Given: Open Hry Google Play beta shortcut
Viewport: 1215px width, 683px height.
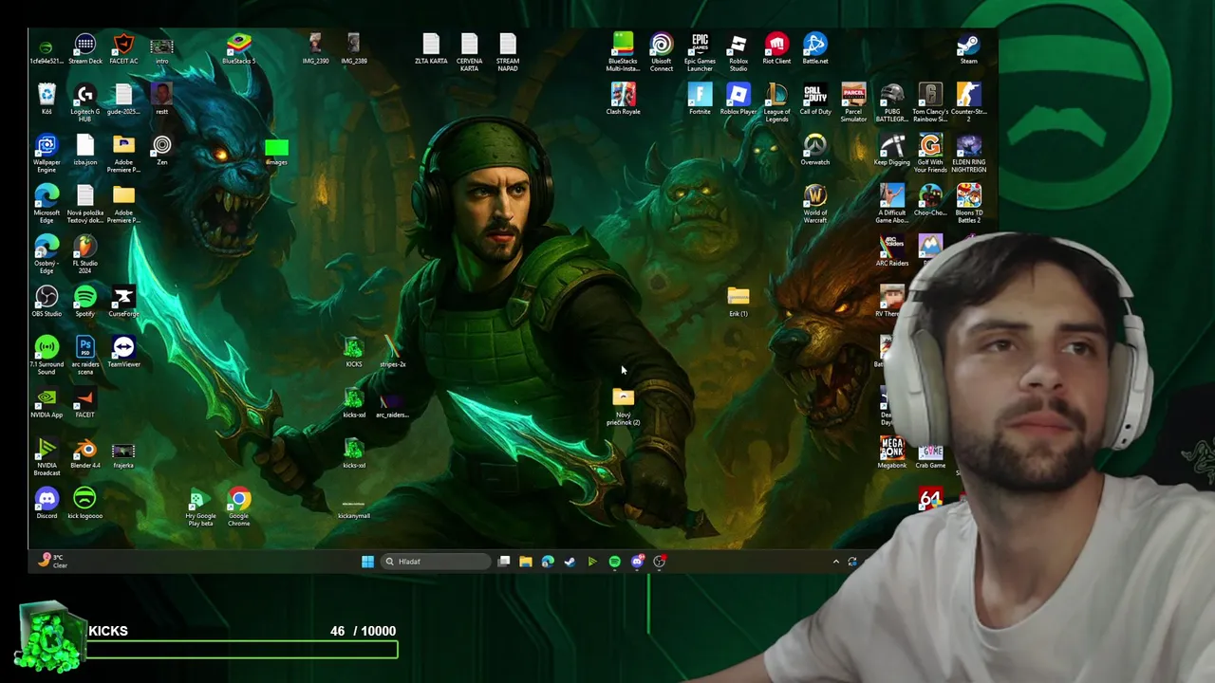Looking at the screenshot, I should pyautogui.click(x=200, y=508).
